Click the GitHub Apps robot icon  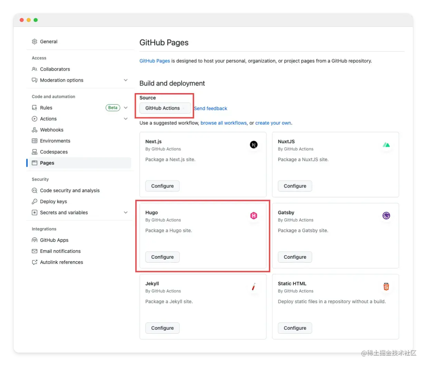[34, 240]
